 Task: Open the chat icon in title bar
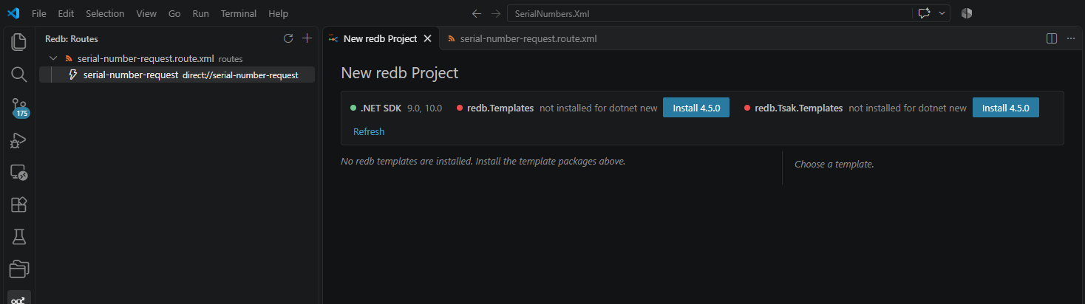(924, 13)
